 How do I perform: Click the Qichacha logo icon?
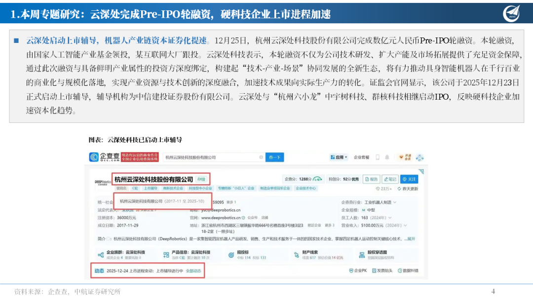point(94,157)
